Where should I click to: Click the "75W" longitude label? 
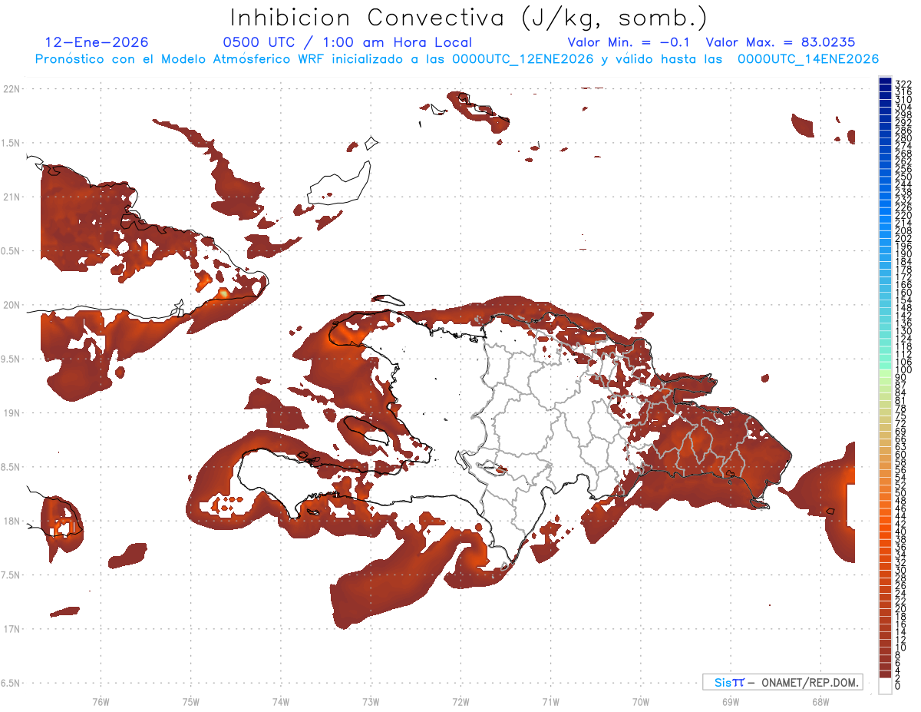point(190,701)
